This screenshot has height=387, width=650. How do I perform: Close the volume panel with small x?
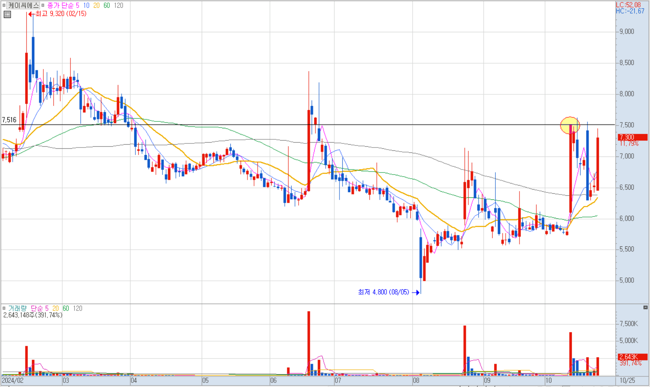coord(646,307)
